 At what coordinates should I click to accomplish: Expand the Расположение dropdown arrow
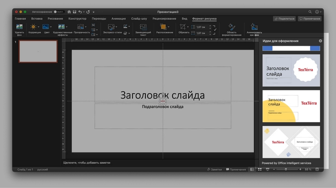tap(168, 27)
